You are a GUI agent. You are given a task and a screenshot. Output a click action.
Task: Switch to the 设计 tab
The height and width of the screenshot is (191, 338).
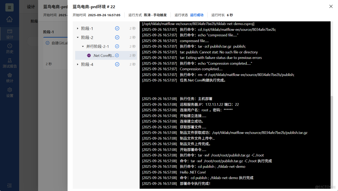pos(31,6)
